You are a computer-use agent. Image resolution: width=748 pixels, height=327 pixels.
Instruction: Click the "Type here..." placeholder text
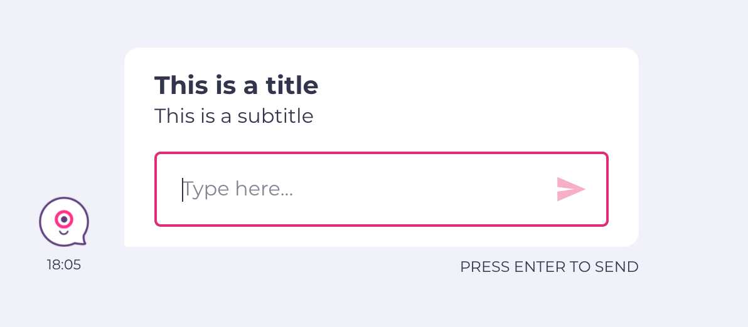(238, 189)
